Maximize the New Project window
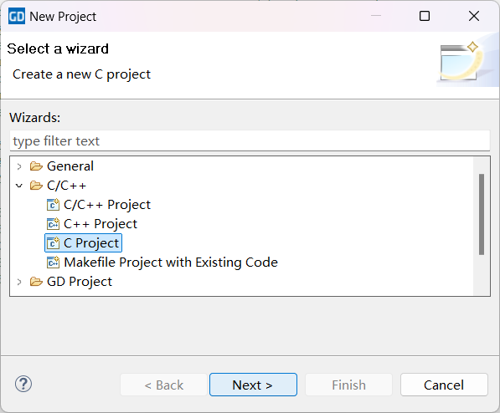Viewport: 500px width, 413px height. point(425,16)
